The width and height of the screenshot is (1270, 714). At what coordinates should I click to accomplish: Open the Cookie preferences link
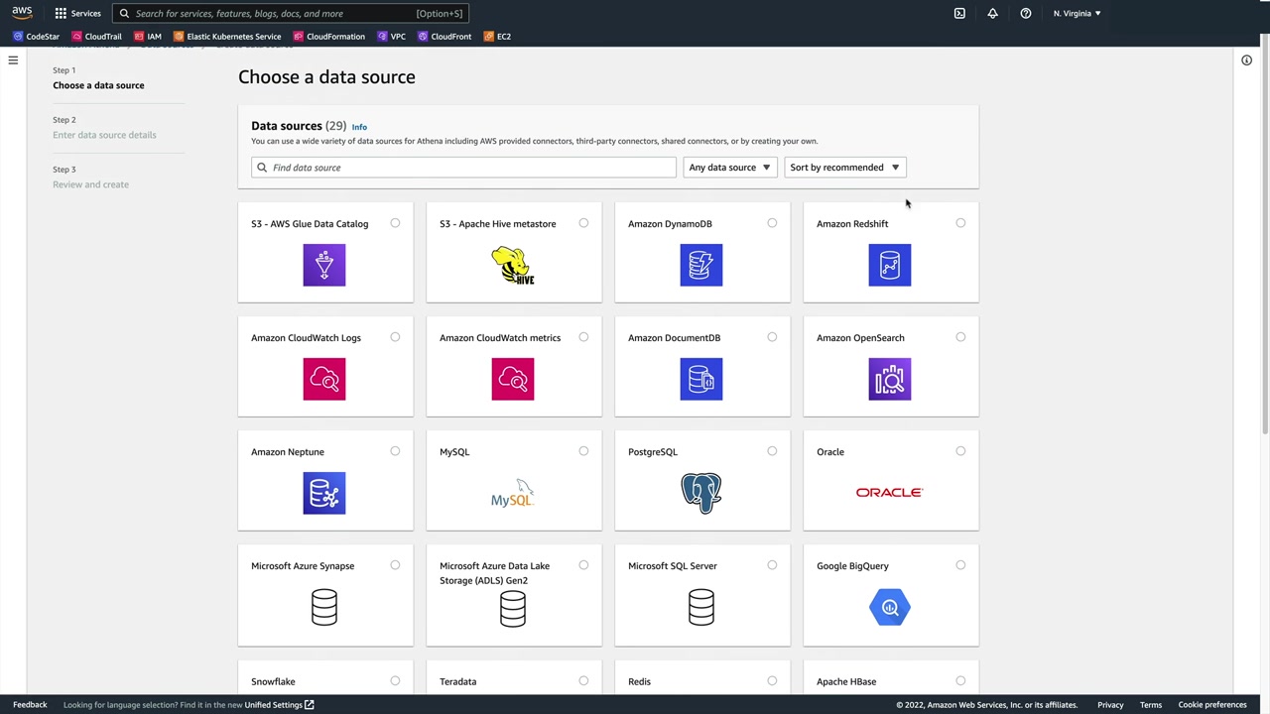(1211, 705)
